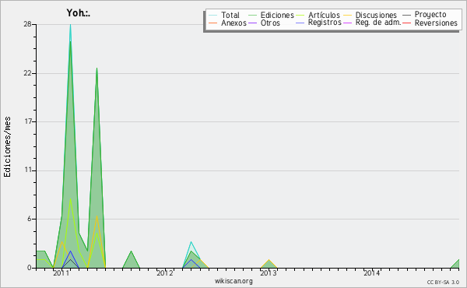Click the 6 y-axis value
Screen dimensions: 467x288
point(30,219)
